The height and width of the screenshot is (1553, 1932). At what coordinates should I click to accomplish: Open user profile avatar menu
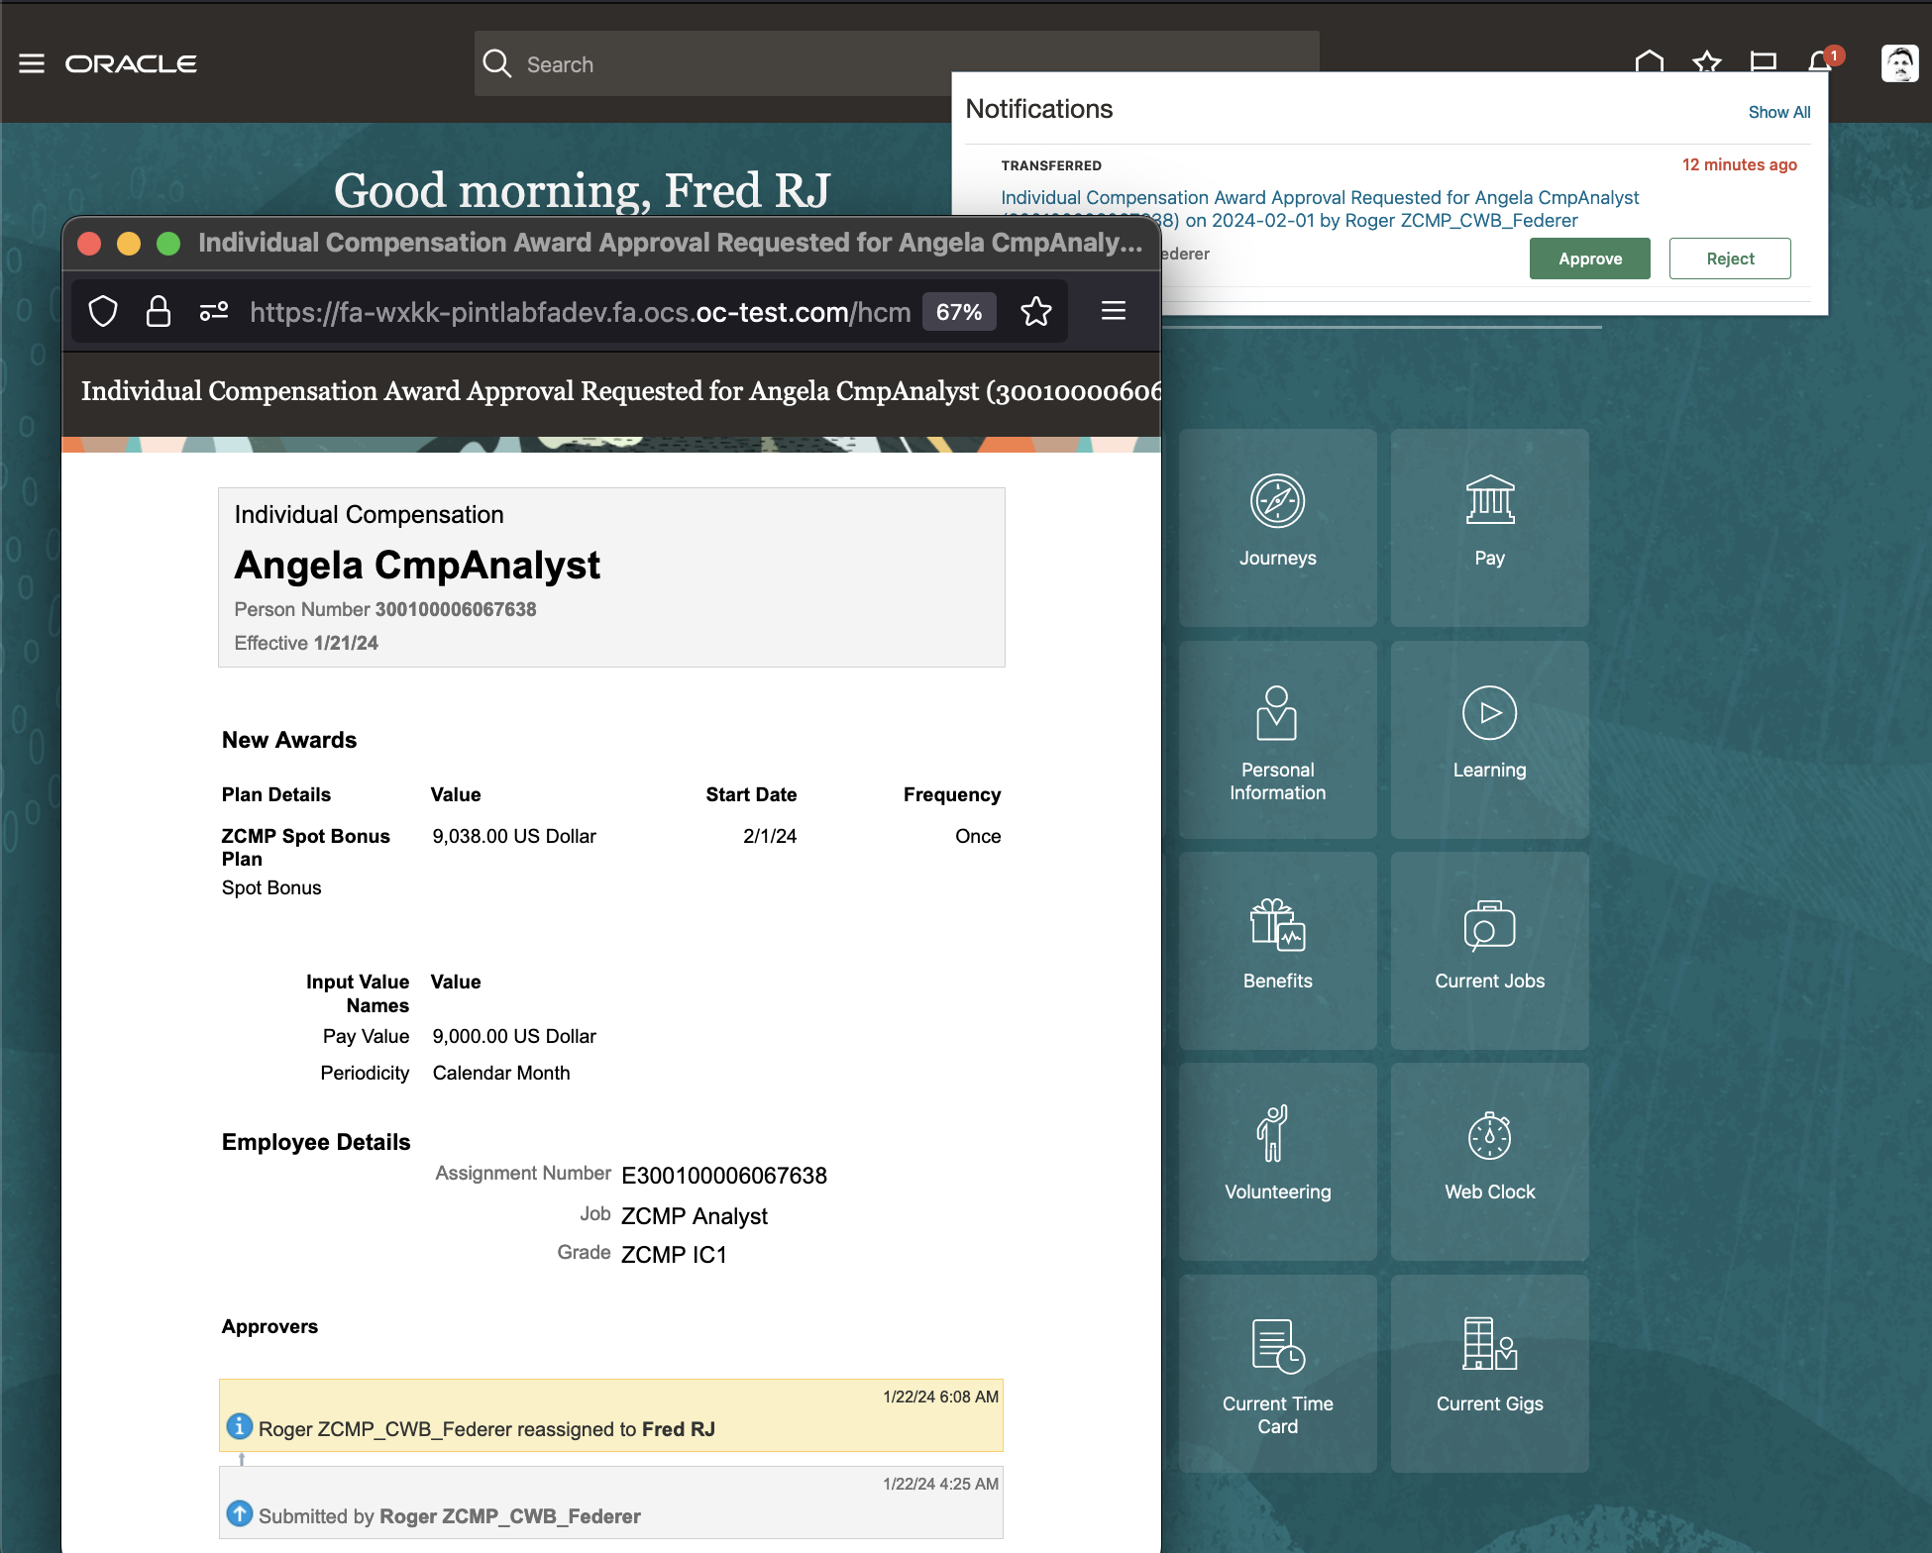[x=1898, y=63]
